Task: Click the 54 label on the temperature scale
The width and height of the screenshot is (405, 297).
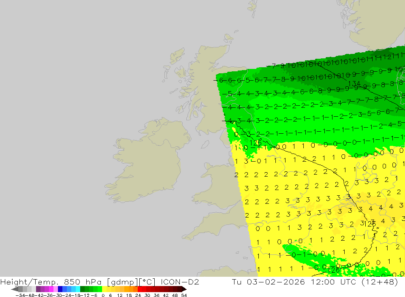Action: tap(184, 295)
